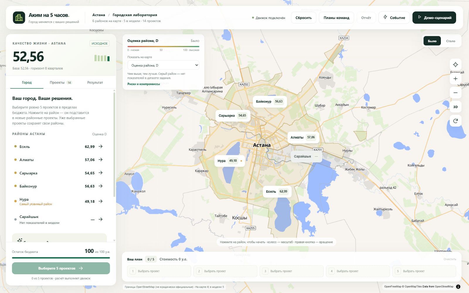This screenshot has width=469, height=293.
Task: Open Планы команд
Action: (336, 18)
